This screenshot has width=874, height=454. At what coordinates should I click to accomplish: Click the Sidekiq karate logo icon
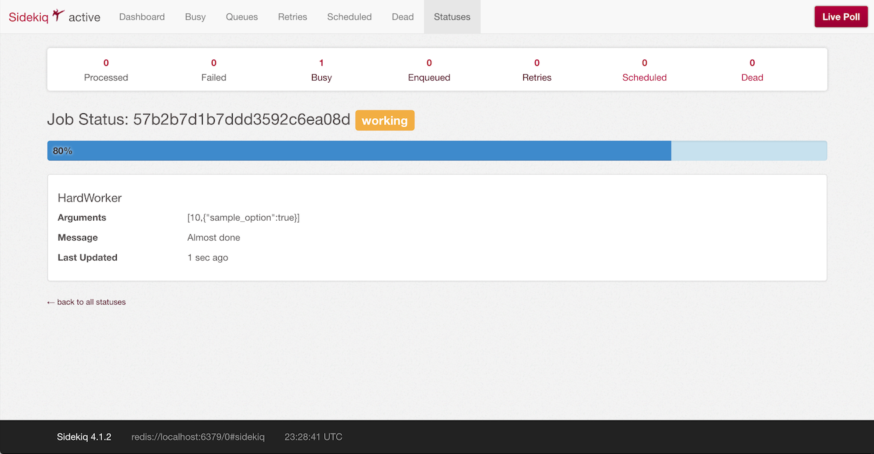(59, 15)
